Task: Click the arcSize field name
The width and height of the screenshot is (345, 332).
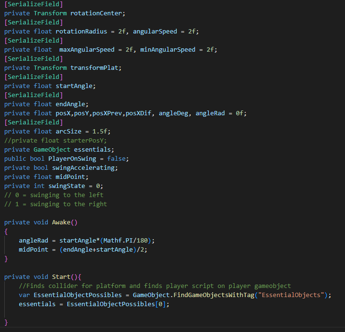Action: (68, 131)
